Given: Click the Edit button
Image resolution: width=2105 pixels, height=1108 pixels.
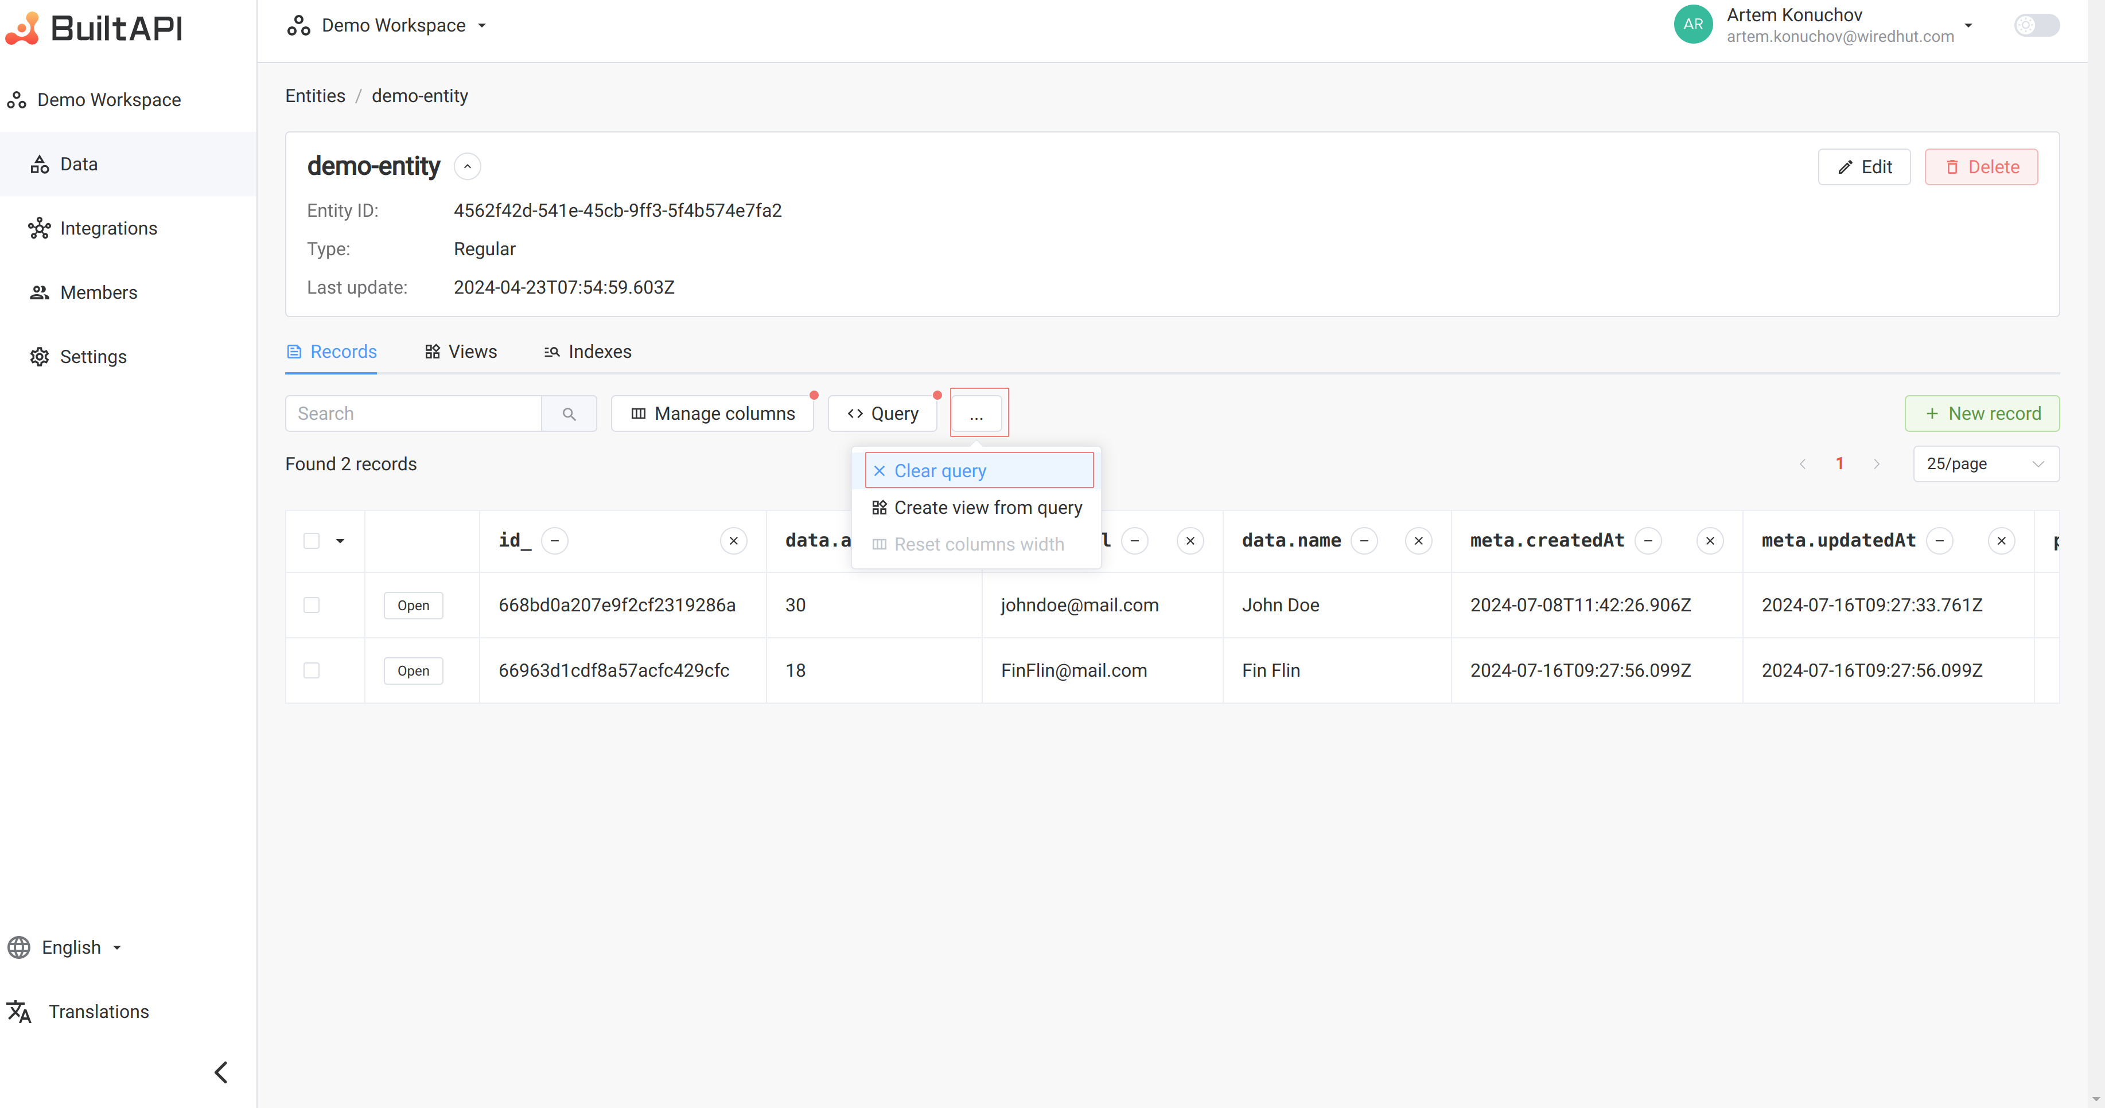Looking at the screenshot, I should [x=1864, y=167].
